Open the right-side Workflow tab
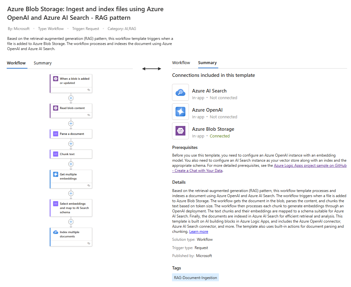 coord(181,63)
